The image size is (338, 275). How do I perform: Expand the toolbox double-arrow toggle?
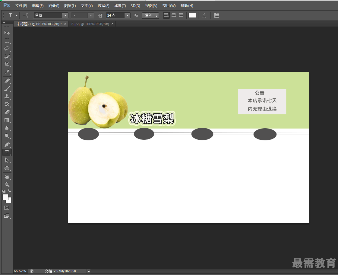4,22
